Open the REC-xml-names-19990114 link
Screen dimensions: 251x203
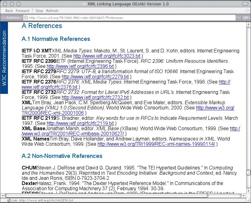(x=156, y=144)
